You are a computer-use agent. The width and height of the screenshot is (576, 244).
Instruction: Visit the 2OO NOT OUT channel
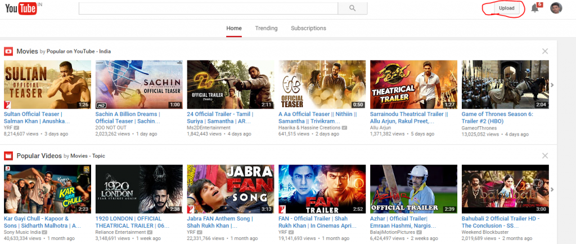[x=111, y=127]
